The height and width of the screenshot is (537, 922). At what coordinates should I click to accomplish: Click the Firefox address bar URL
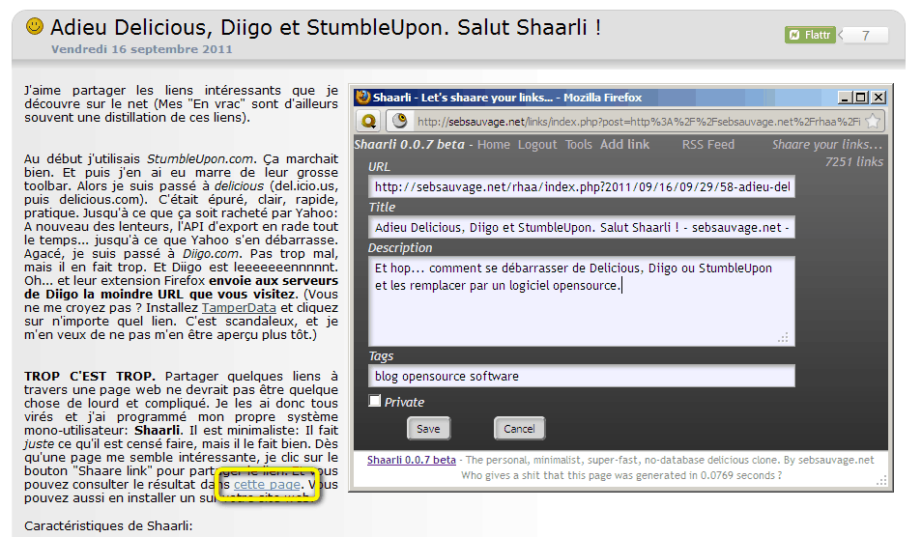click(639, 122)
